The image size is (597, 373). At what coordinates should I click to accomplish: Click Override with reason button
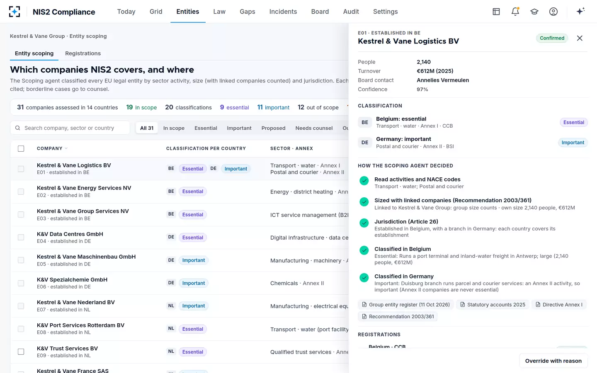(553, 361)
